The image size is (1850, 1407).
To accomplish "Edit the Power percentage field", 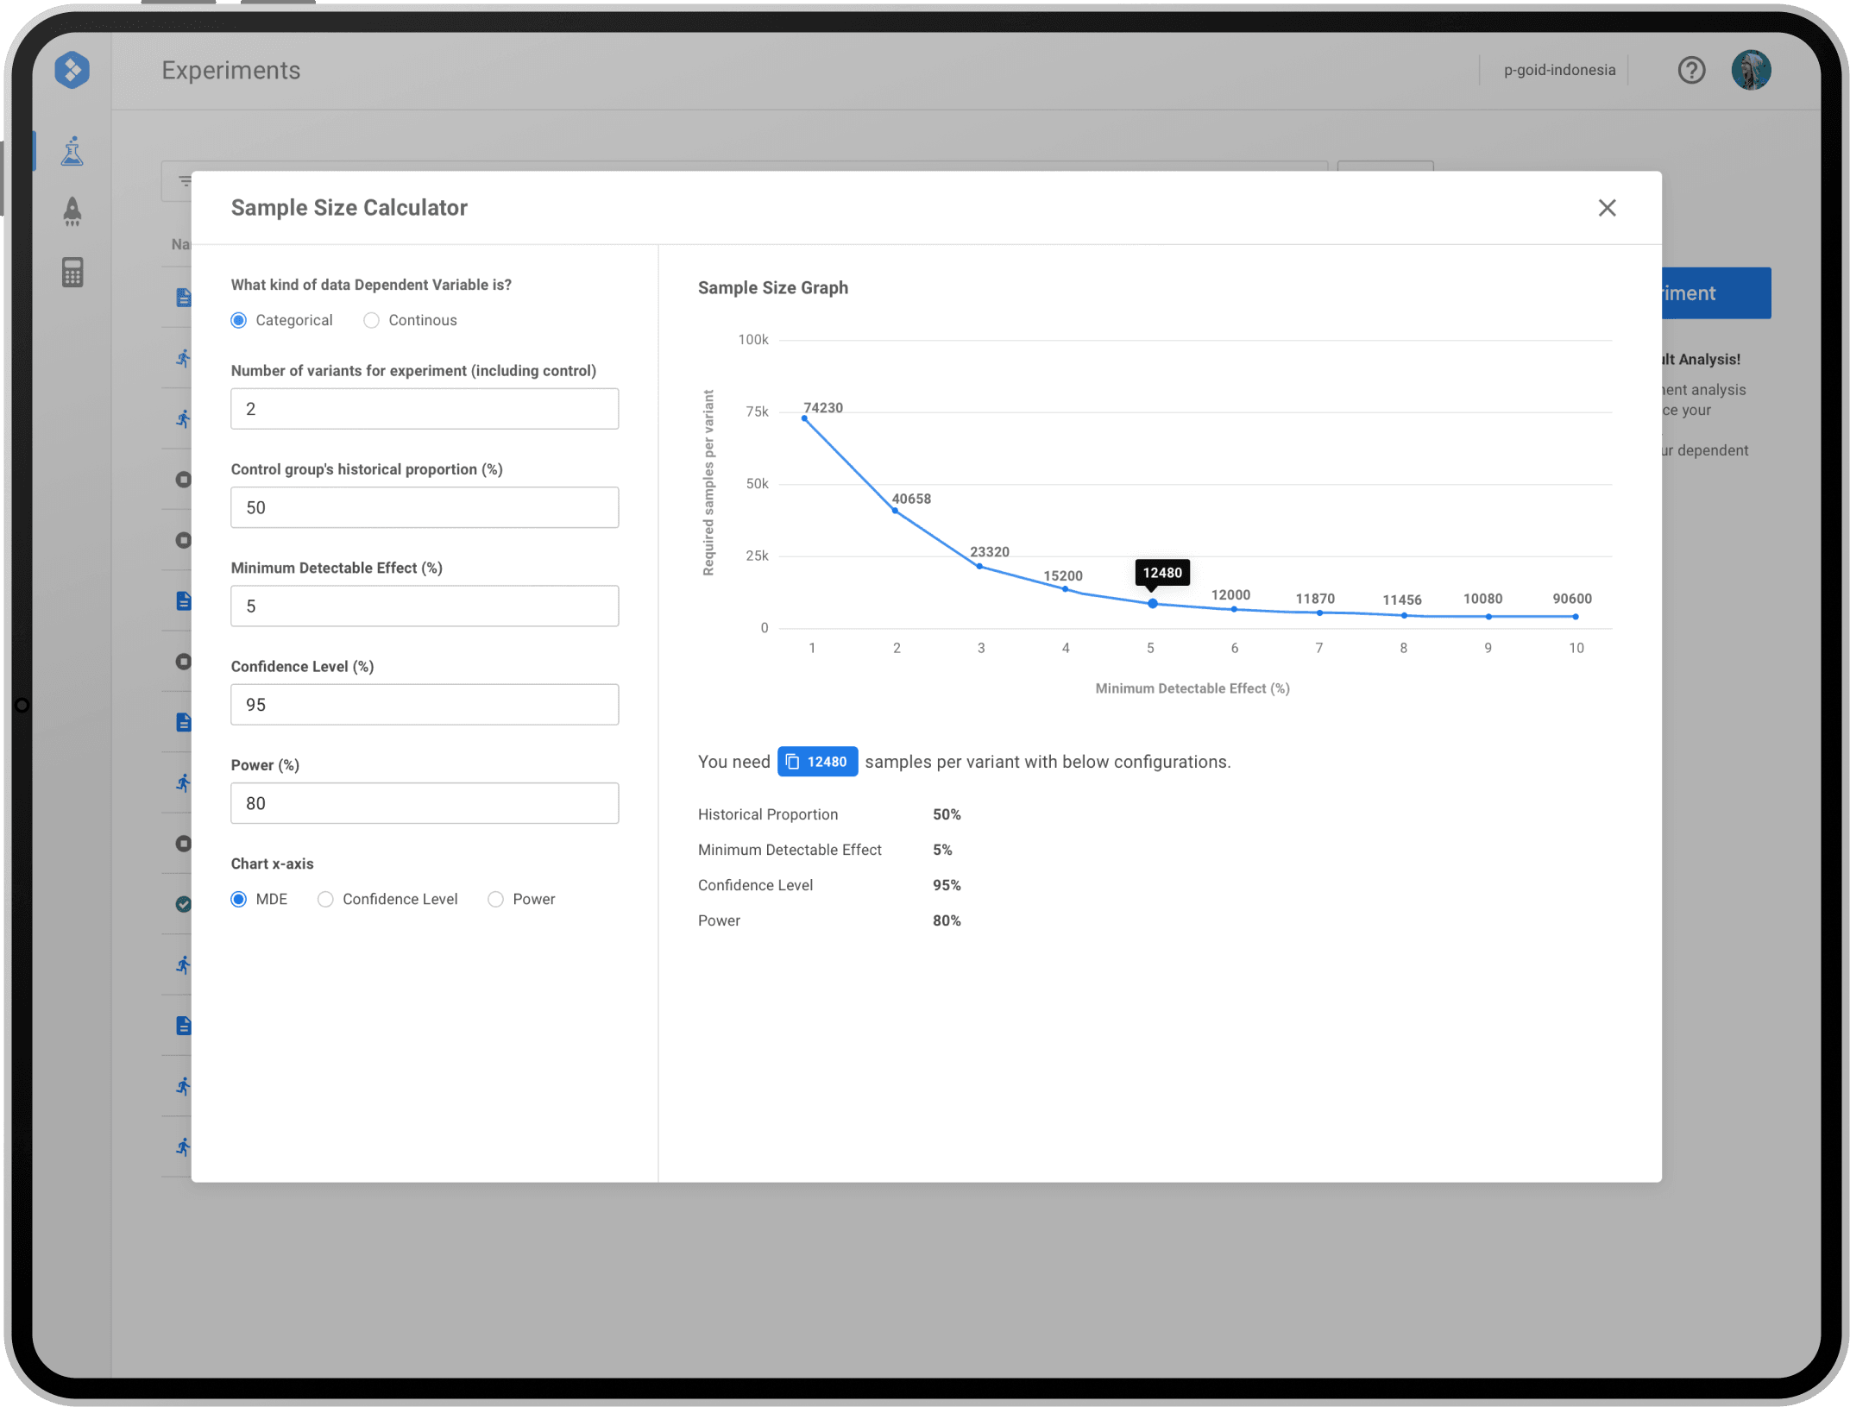I will coord(425,803).
